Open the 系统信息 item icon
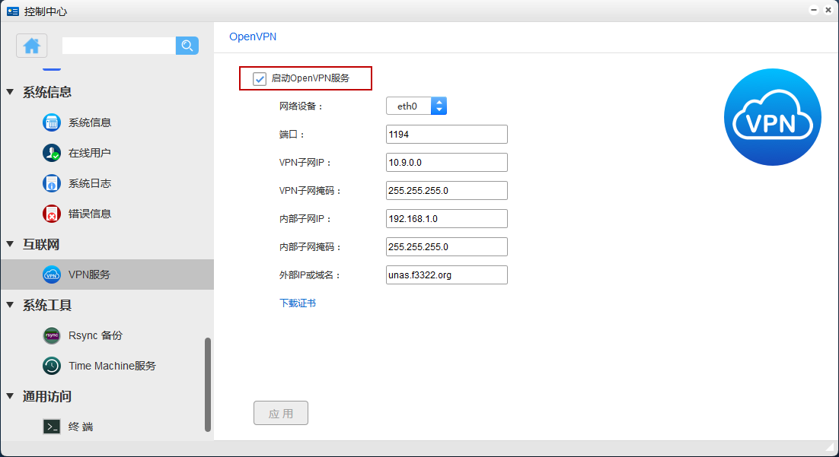 [52, 122]
